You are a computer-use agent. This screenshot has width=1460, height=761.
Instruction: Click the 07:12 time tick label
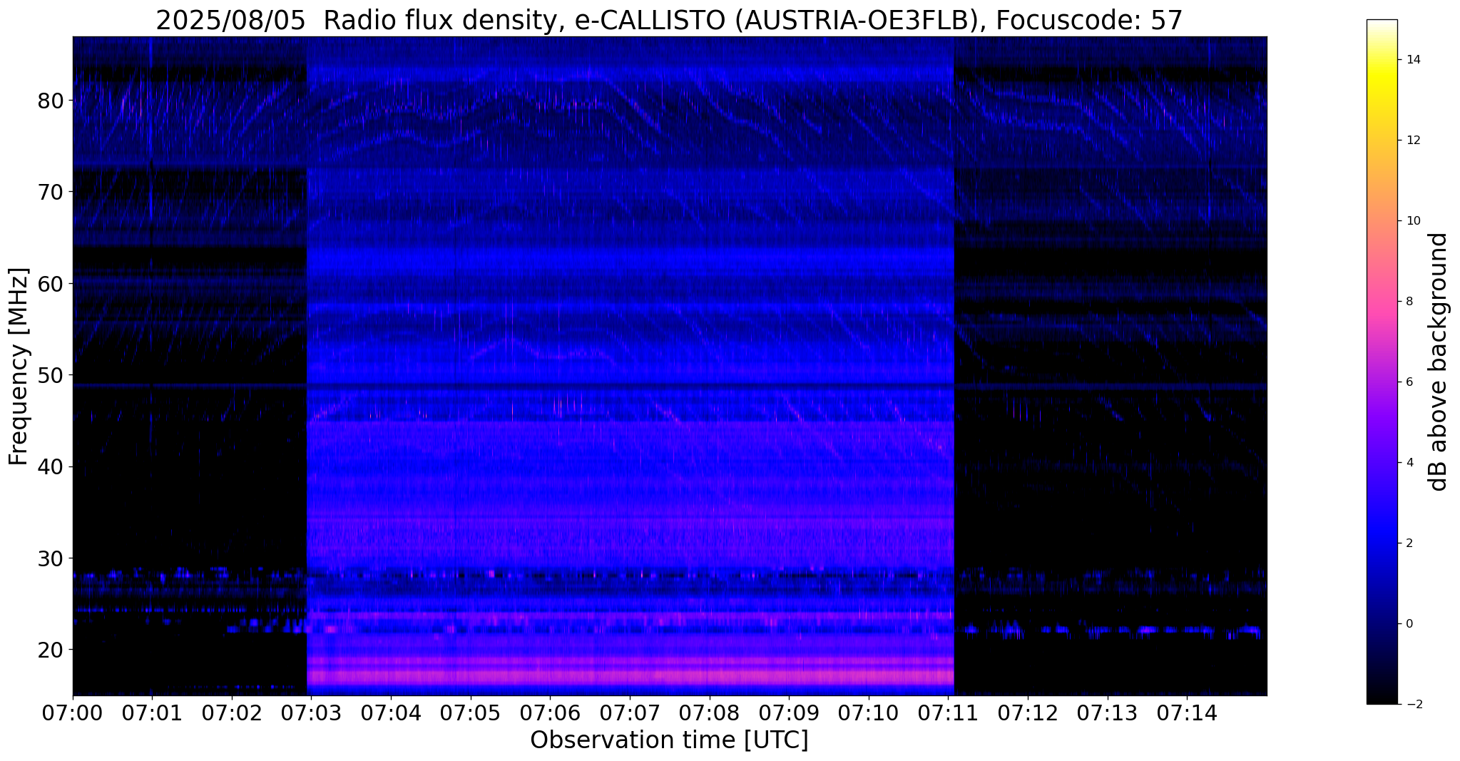coord(1028,713)
